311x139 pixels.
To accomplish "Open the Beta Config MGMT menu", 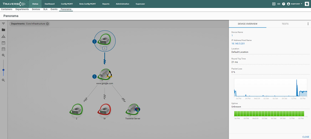I will (87, 4).
